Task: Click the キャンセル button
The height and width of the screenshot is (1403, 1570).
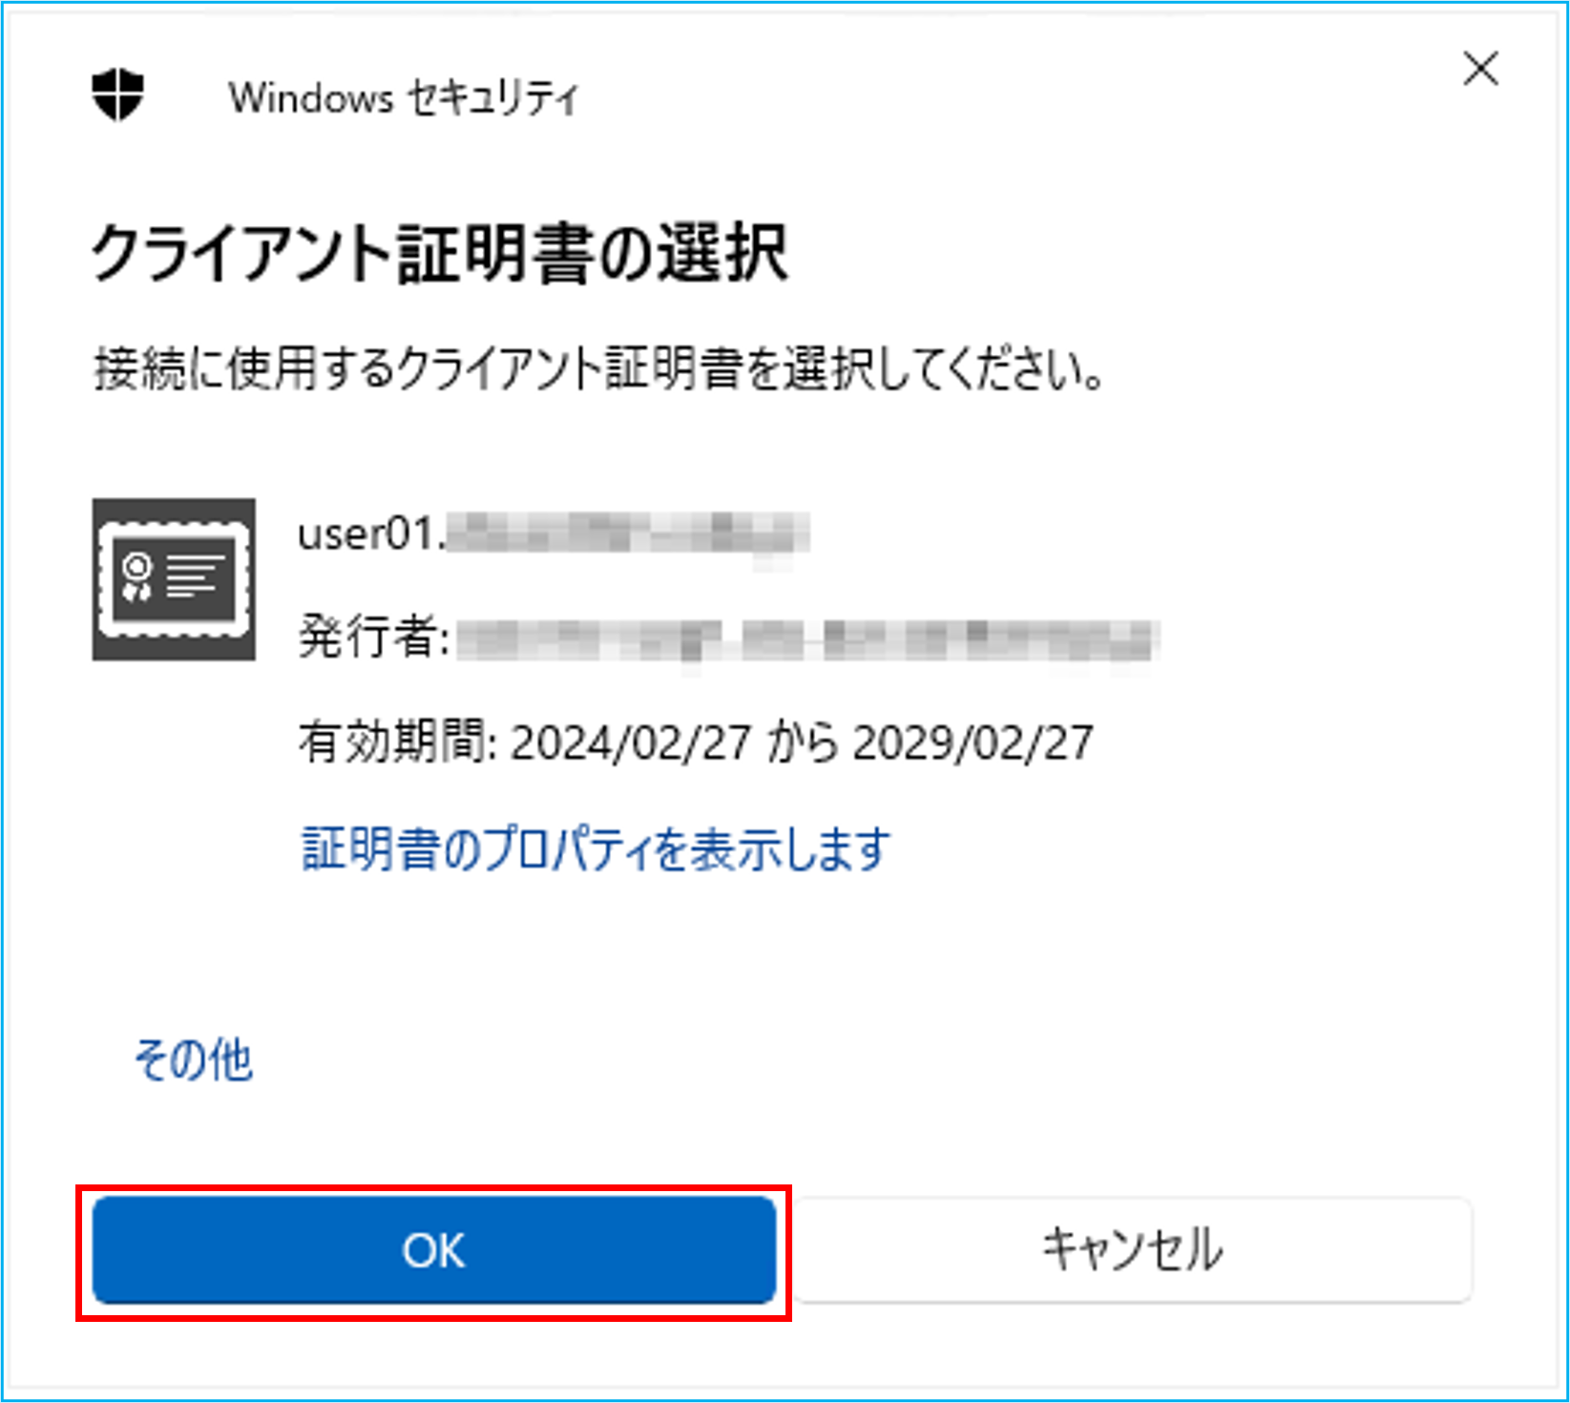Action: 1132,1250
